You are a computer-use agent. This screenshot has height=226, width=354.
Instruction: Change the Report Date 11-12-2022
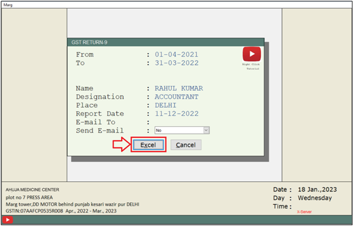point(176,114)
